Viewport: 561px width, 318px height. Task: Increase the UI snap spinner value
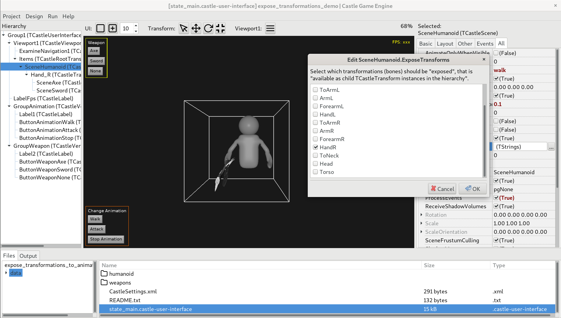coord(136,26)
